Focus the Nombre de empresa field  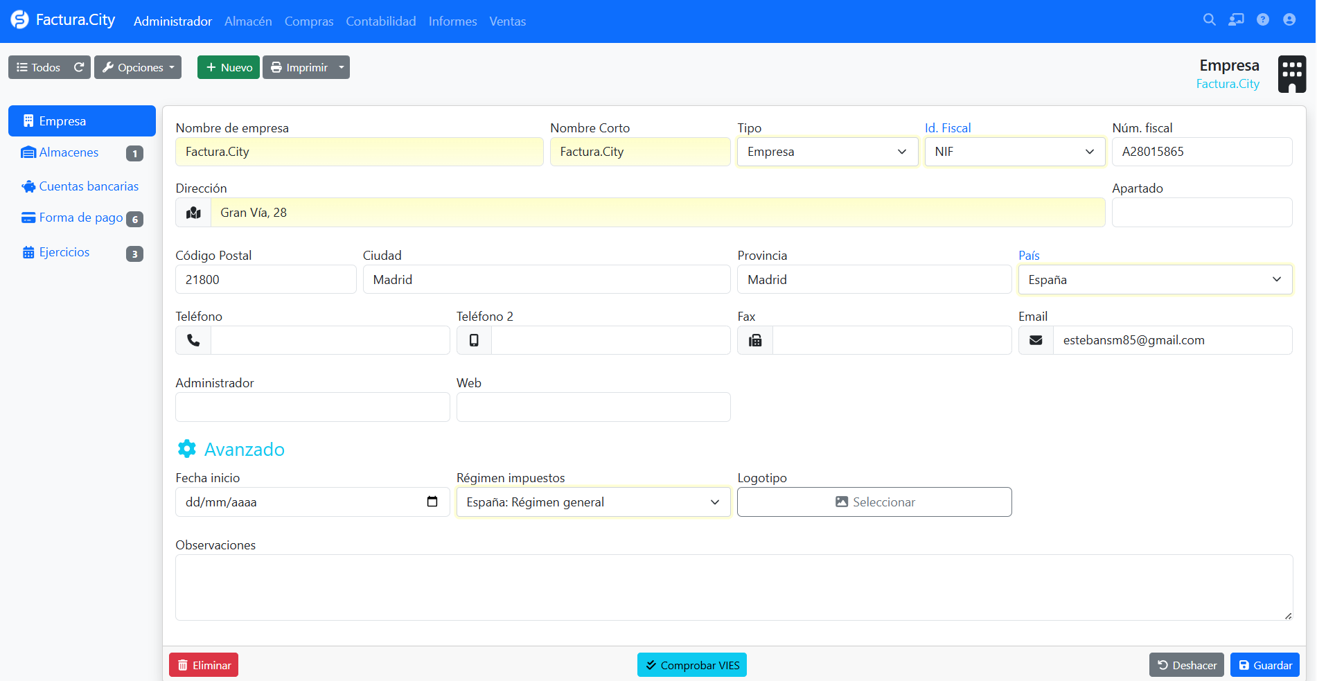pyautogui.click(x=360, y=152)
